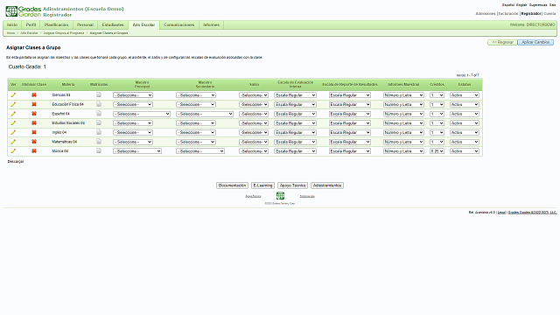Remove Estudios Sociales 04 with red X
Screen dimensions: 560x315
click(34, 122)
